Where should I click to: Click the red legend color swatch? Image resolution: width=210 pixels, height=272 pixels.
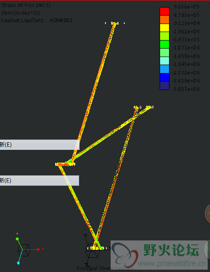point(164,11)
